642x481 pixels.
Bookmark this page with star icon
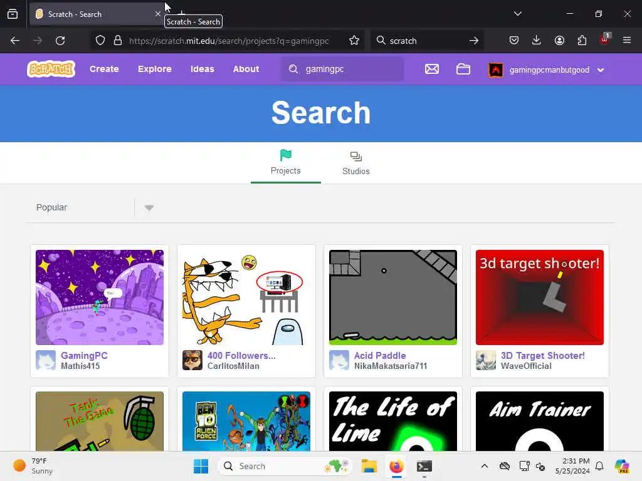tap(354, 40)
